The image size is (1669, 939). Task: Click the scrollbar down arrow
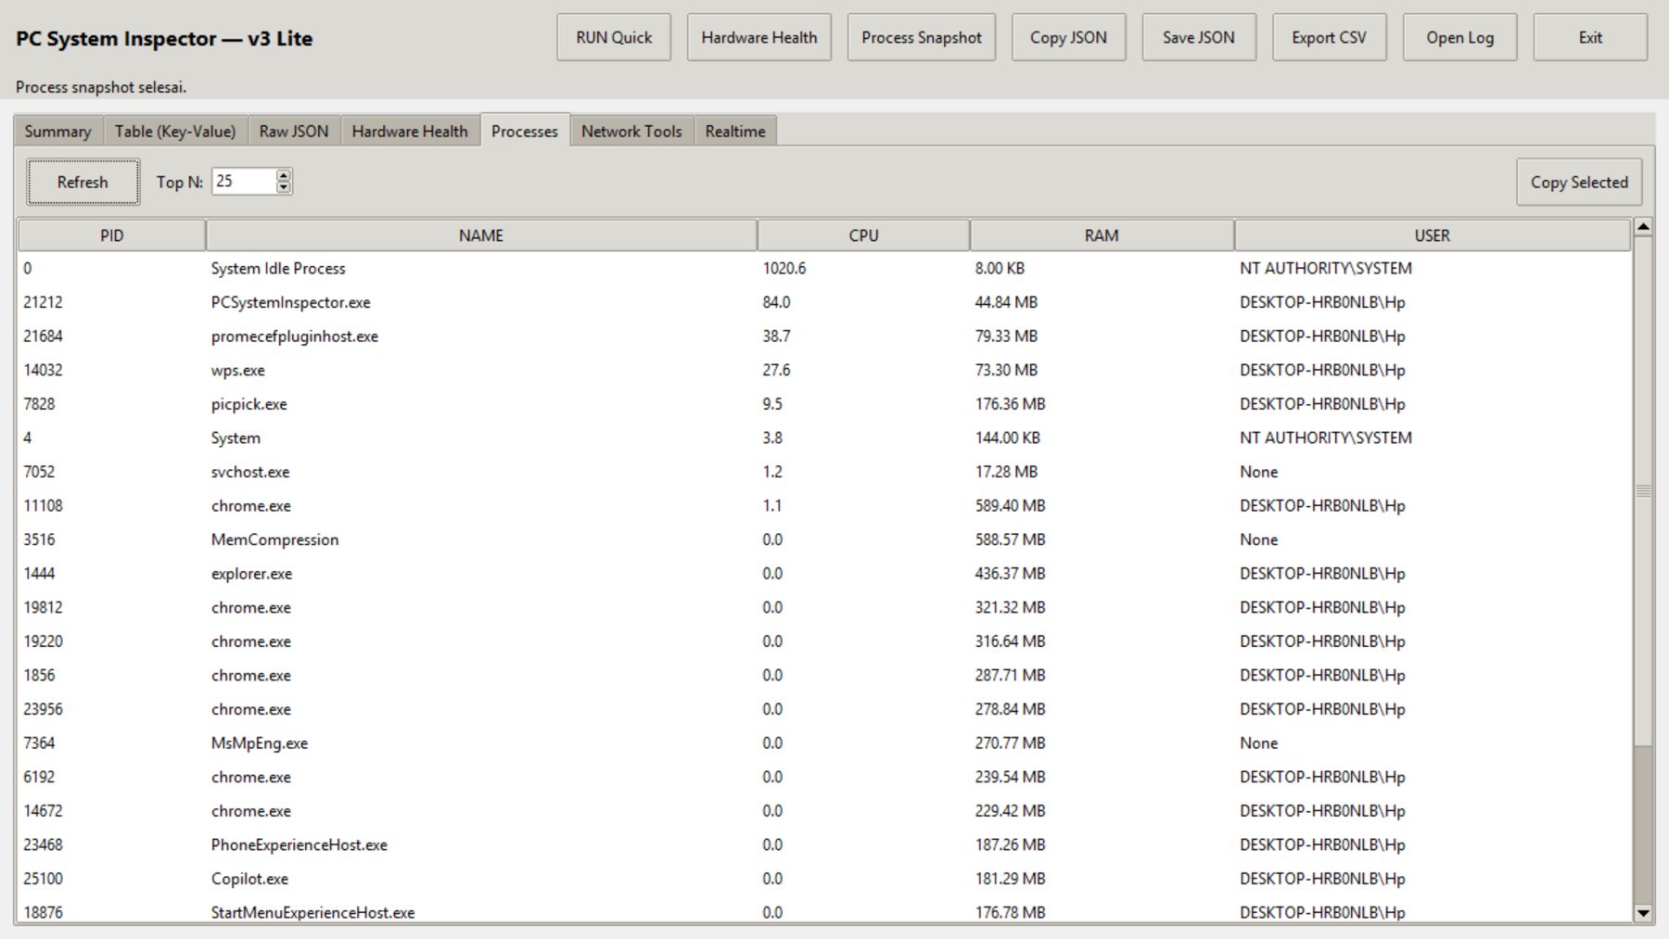click(x=1641, y=913)
